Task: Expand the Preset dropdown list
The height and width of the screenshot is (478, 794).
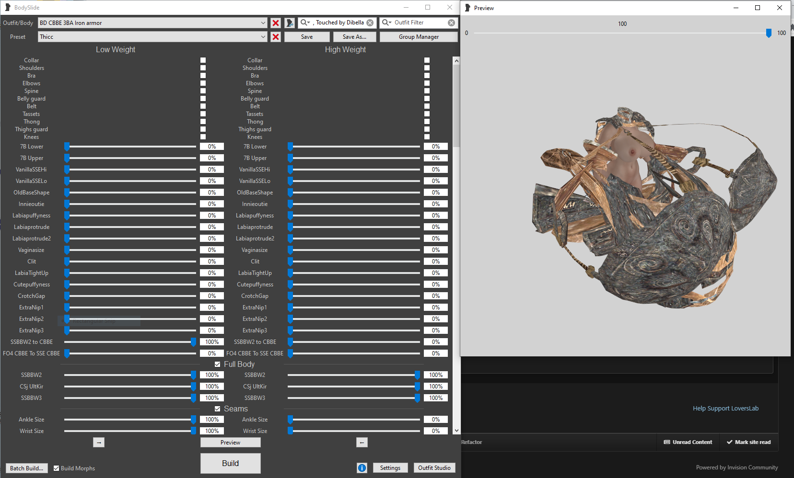Action: coord(263,37)
